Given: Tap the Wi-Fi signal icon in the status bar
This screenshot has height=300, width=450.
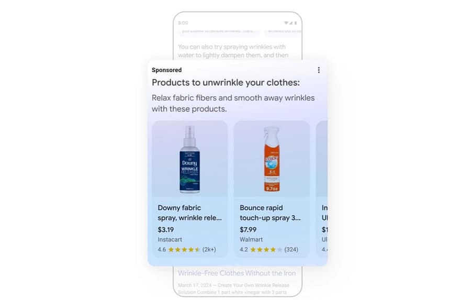Looking at the screenshot, I should 286,23.
